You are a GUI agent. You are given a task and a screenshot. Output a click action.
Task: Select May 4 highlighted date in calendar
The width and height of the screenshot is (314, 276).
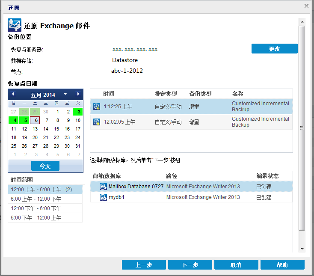14,120
